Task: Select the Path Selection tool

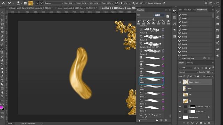Action: (x=2, y=84)
